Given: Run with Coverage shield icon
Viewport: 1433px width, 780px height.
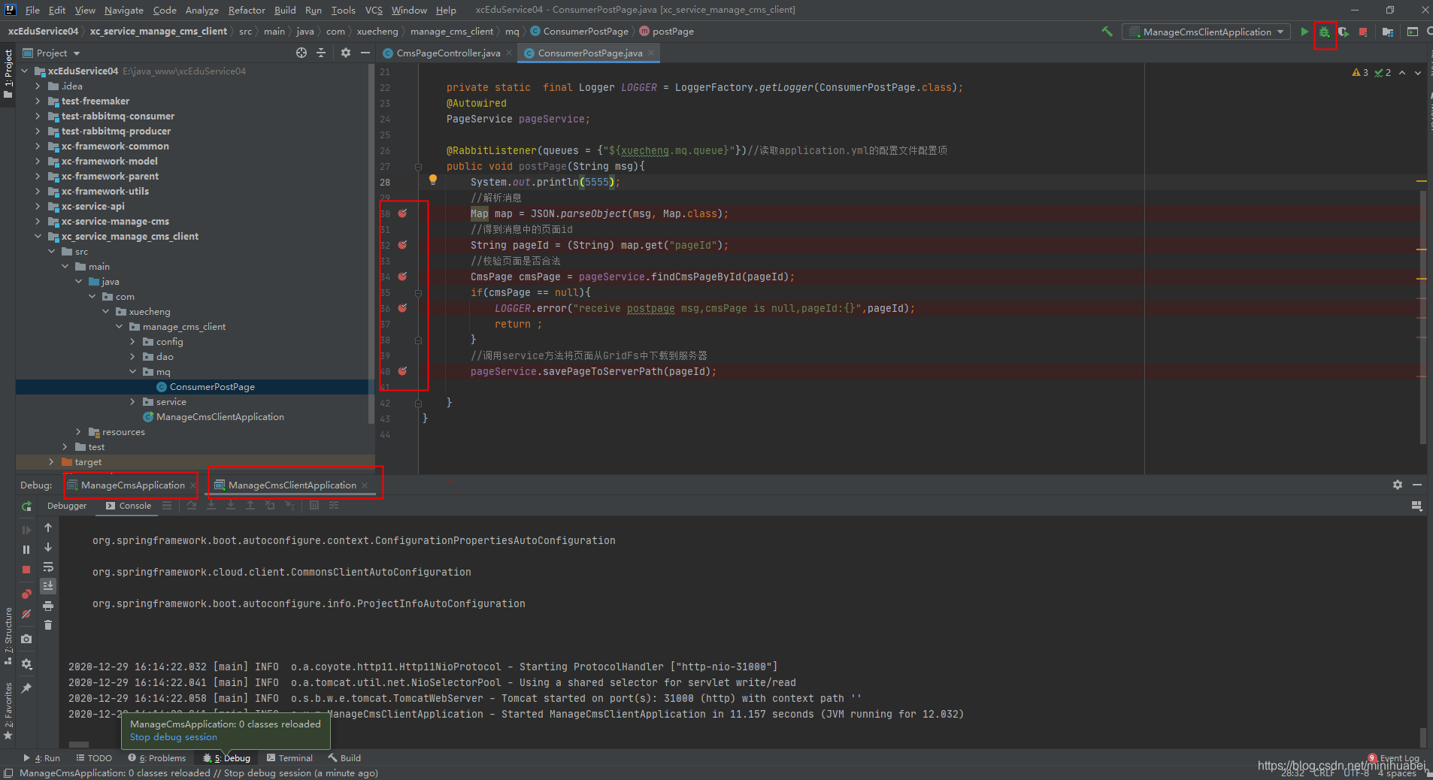Looking at the screenshot, I should tap(1344, 32).
